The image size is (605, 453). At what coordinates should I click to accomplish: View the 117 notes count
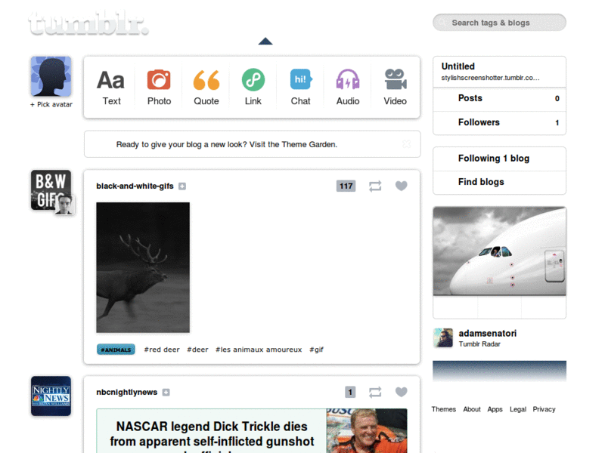coord(346,186)
